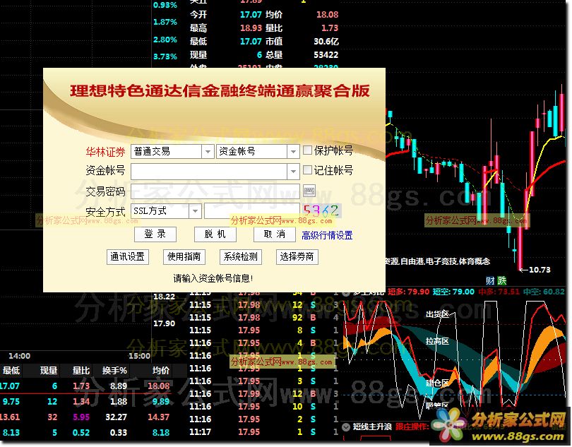The height and width of the screenshot is (447, 572).
Task: Expand the 普通交易 dropdown
Action: pyautogui.click(x=208, y=151)
